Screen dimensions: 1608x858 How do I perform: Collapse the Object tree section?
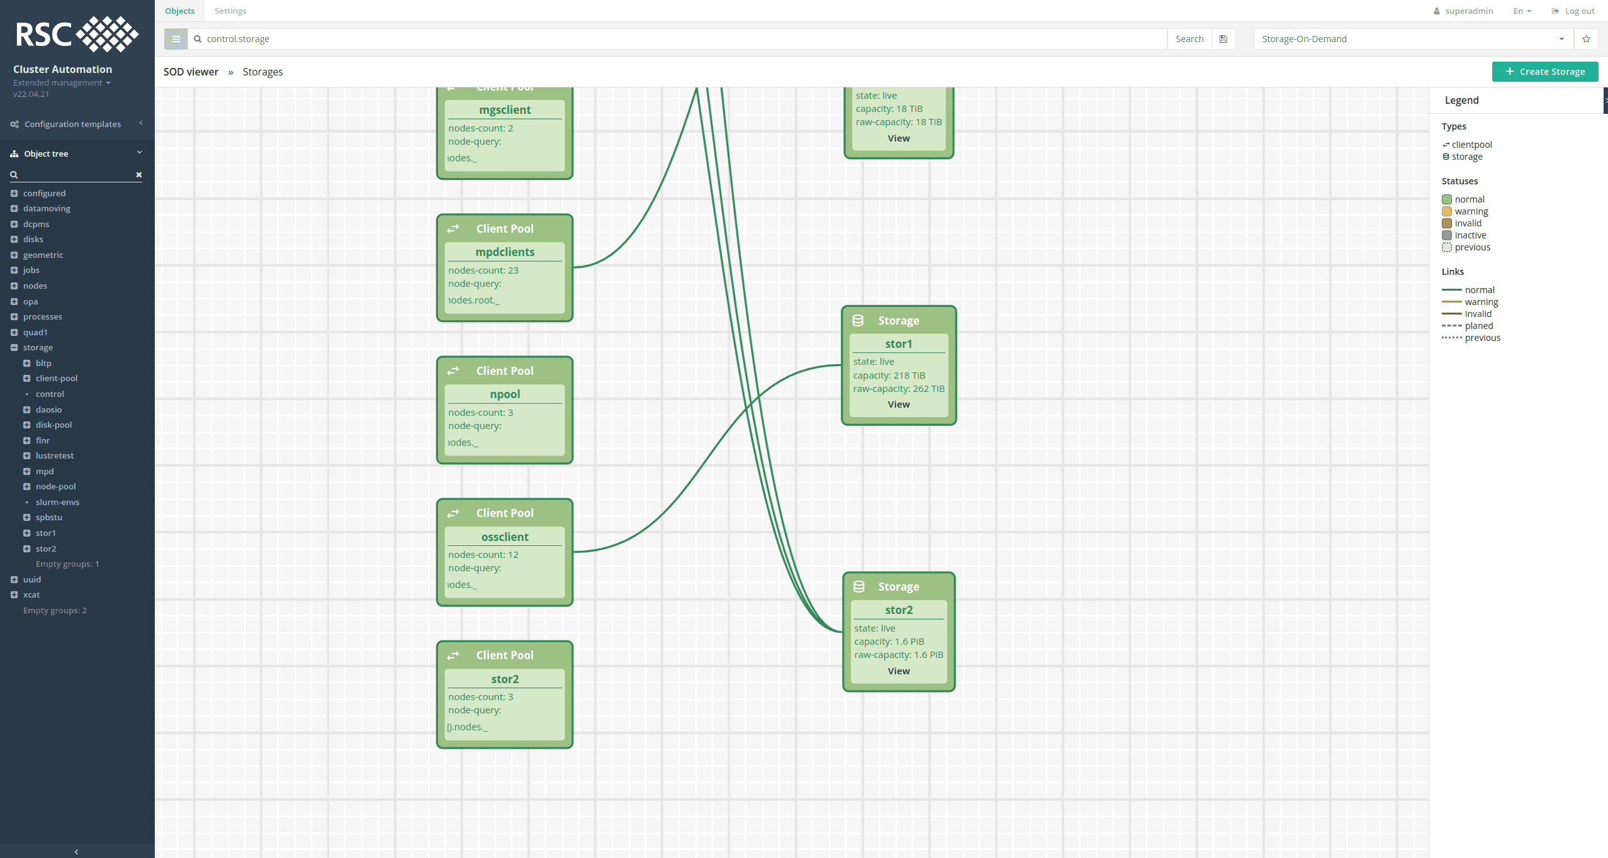[139, 153]
